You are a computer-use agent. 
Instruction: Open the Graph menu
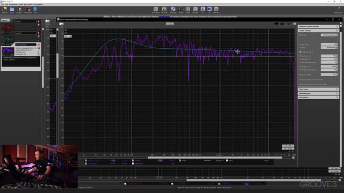[x=20, y=5]
